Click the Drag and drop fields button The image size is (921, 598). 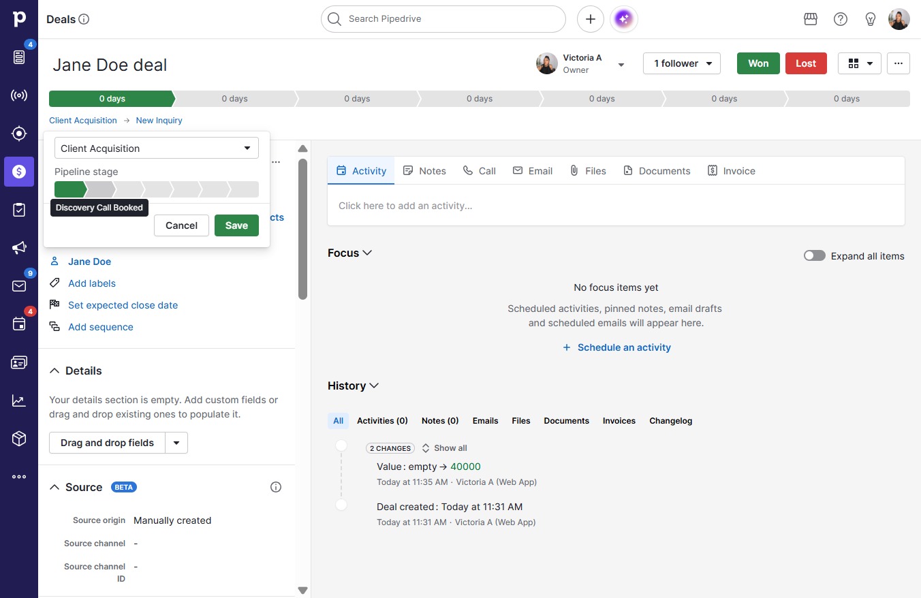107,443
